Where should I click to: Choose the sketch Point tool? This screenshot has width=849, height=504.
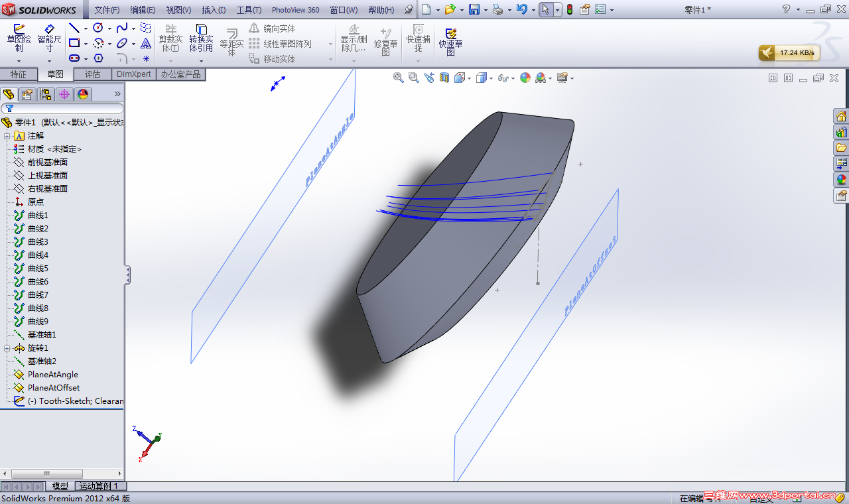tap(146, 58)
